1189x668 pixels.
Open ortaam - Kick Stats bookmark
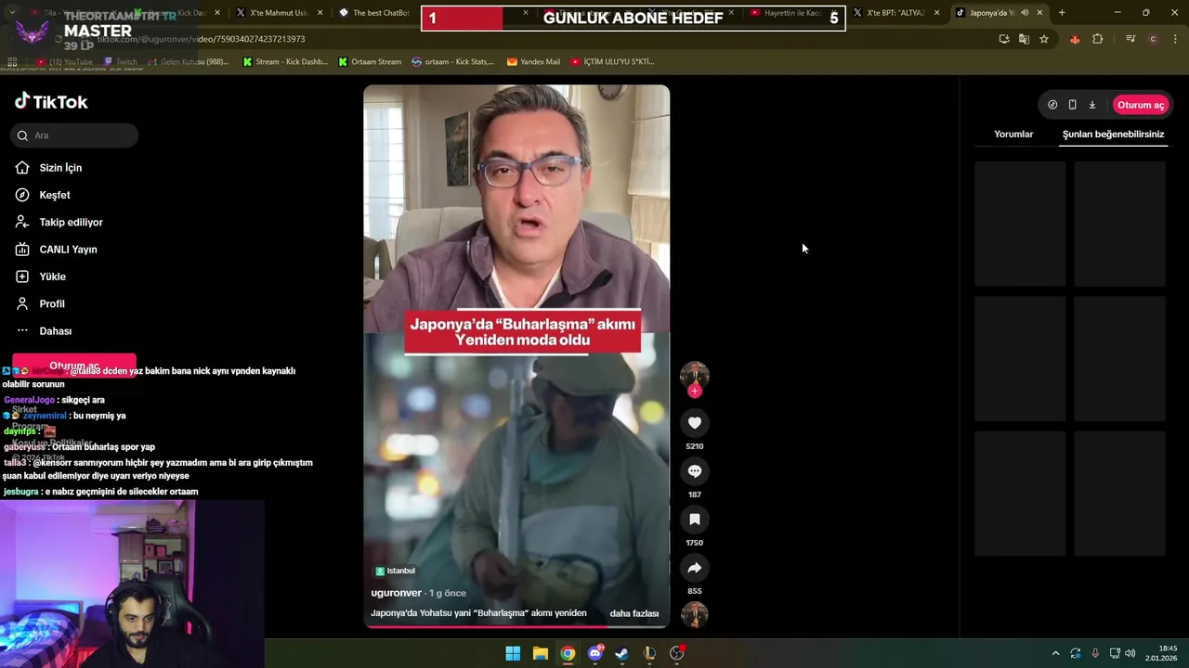452,62
